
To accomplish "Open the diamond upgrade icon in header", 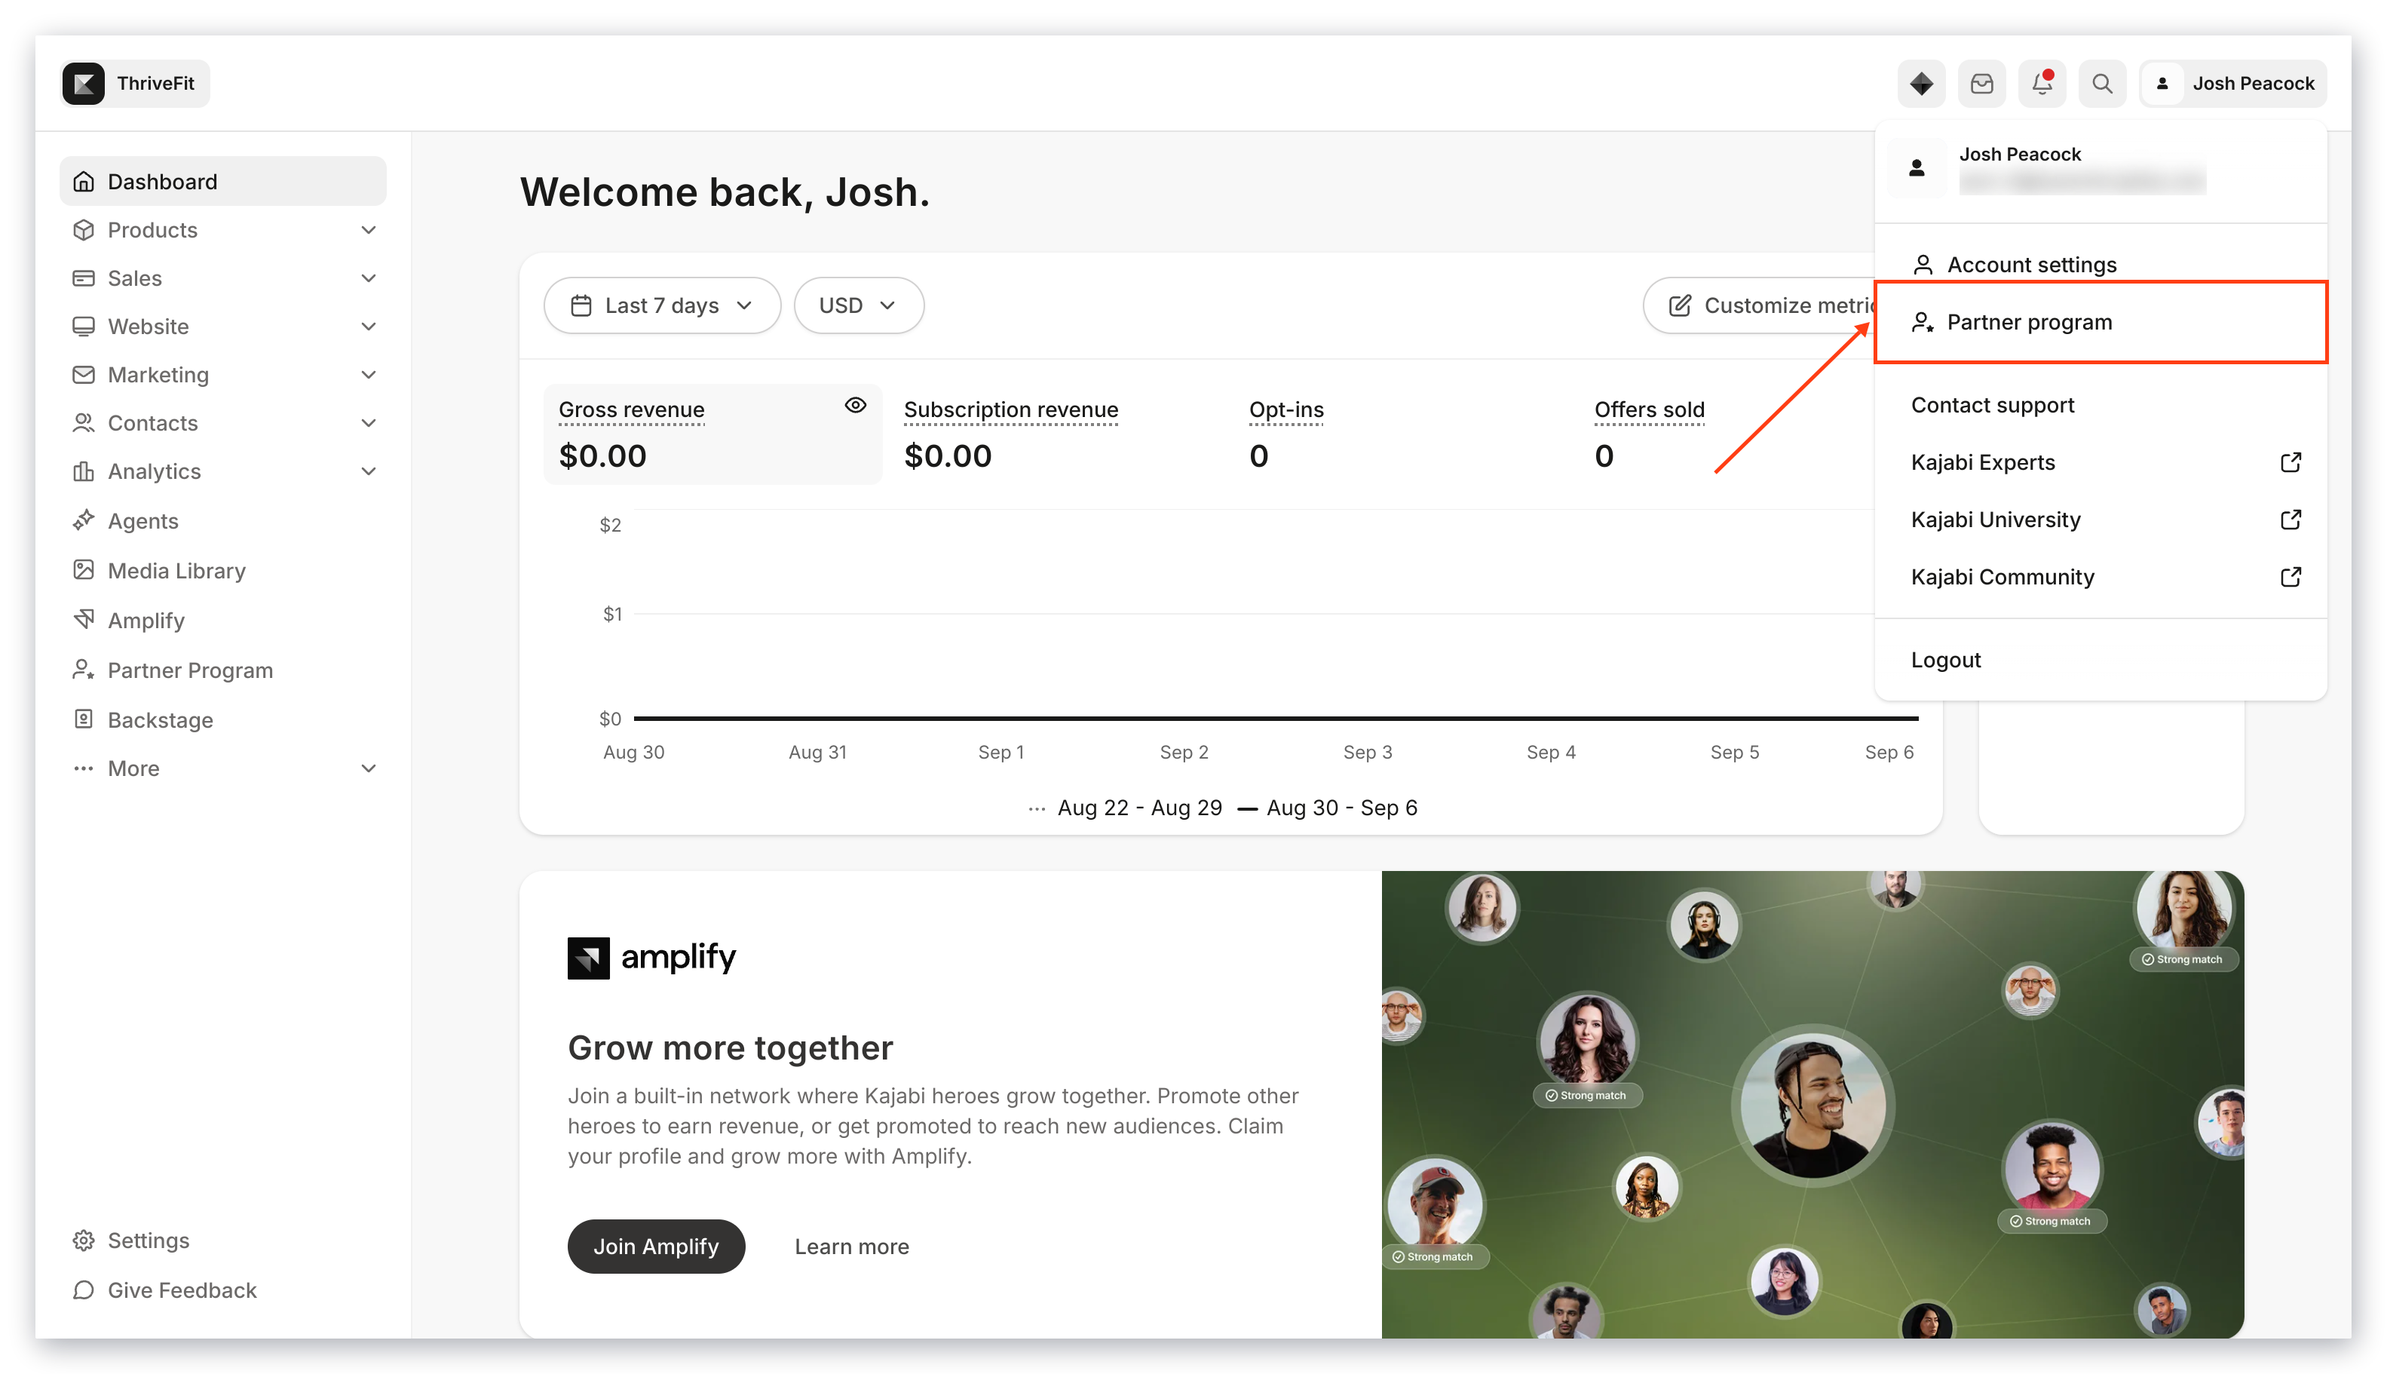I will pyautogui.click(x=1921, y=84).
